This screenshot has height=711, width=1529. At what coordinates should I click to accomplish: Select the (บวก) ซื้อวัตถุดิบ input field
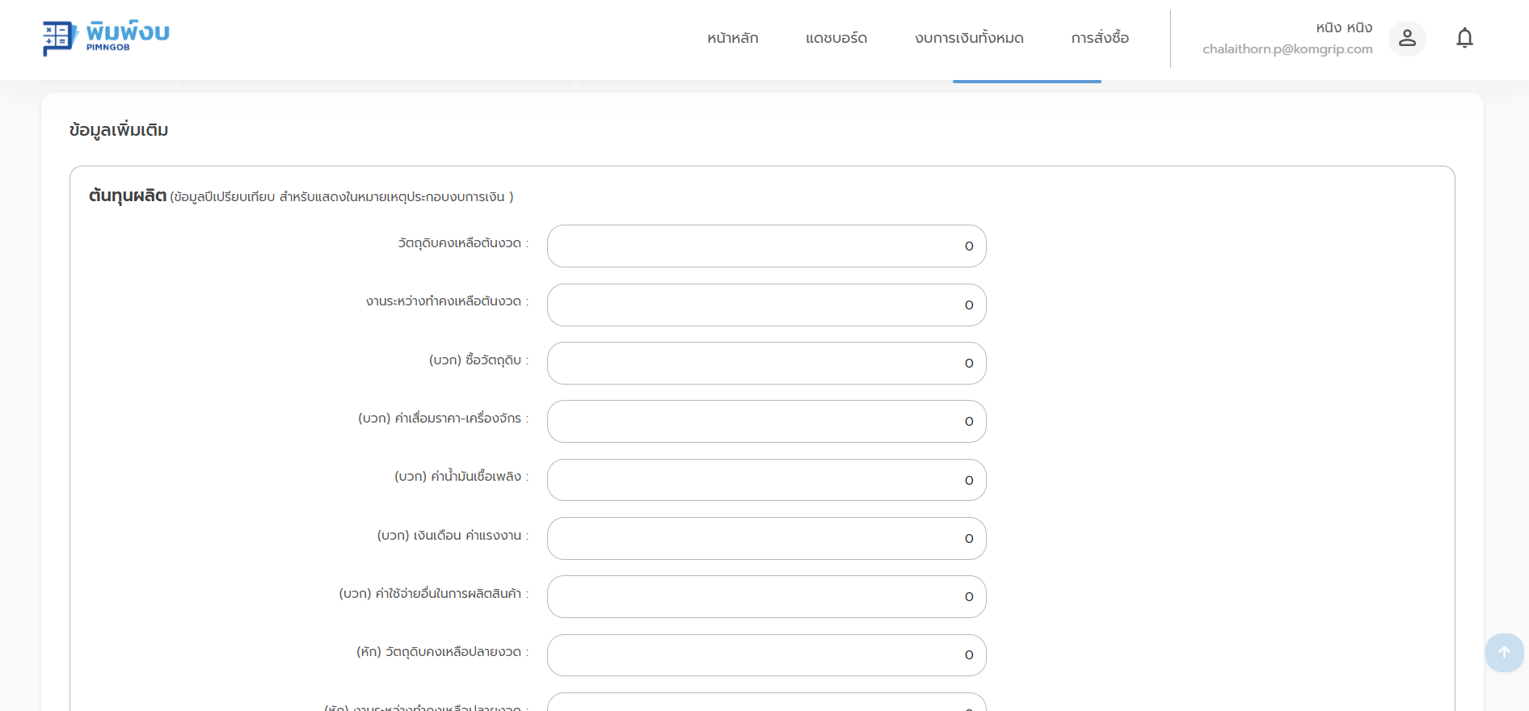tap(766, 364)
